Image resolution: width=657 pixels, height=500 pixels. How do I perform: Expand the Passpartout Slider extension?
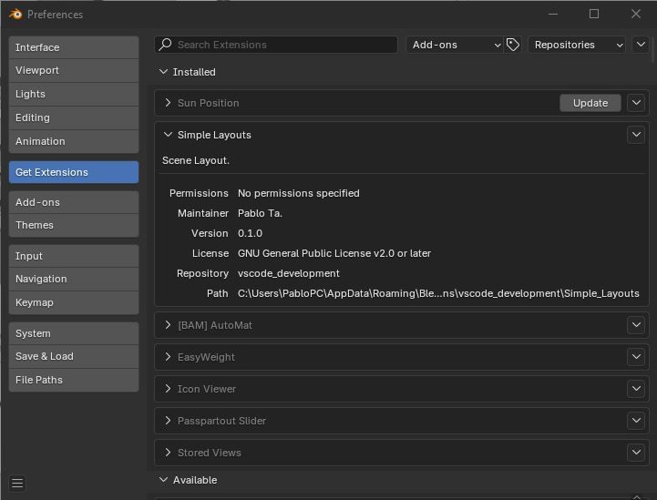coord(168,421)
